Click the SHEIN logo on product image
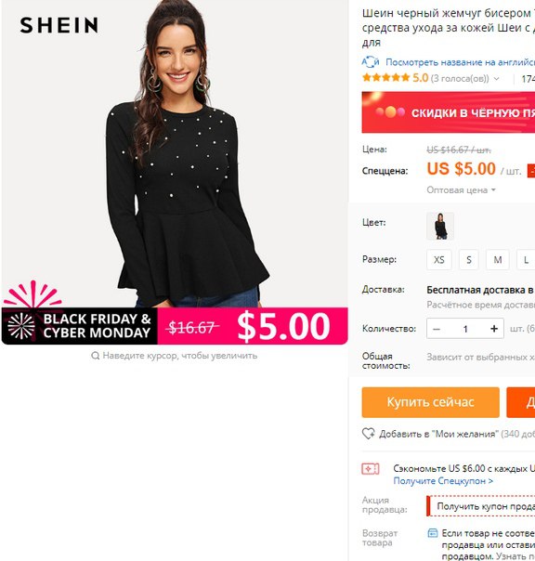Screen dimensions: 535x561 coord(59,25)
